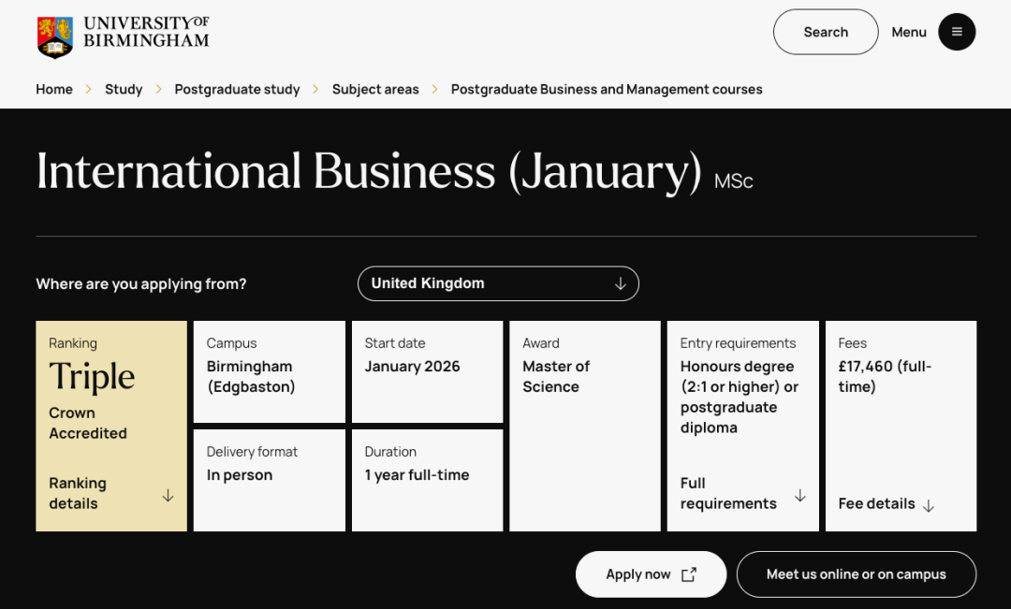The image size is (1011, 609).
Task: Open the hamburger Menu icon
Action: pyautogui.click(x=957, y=32)
